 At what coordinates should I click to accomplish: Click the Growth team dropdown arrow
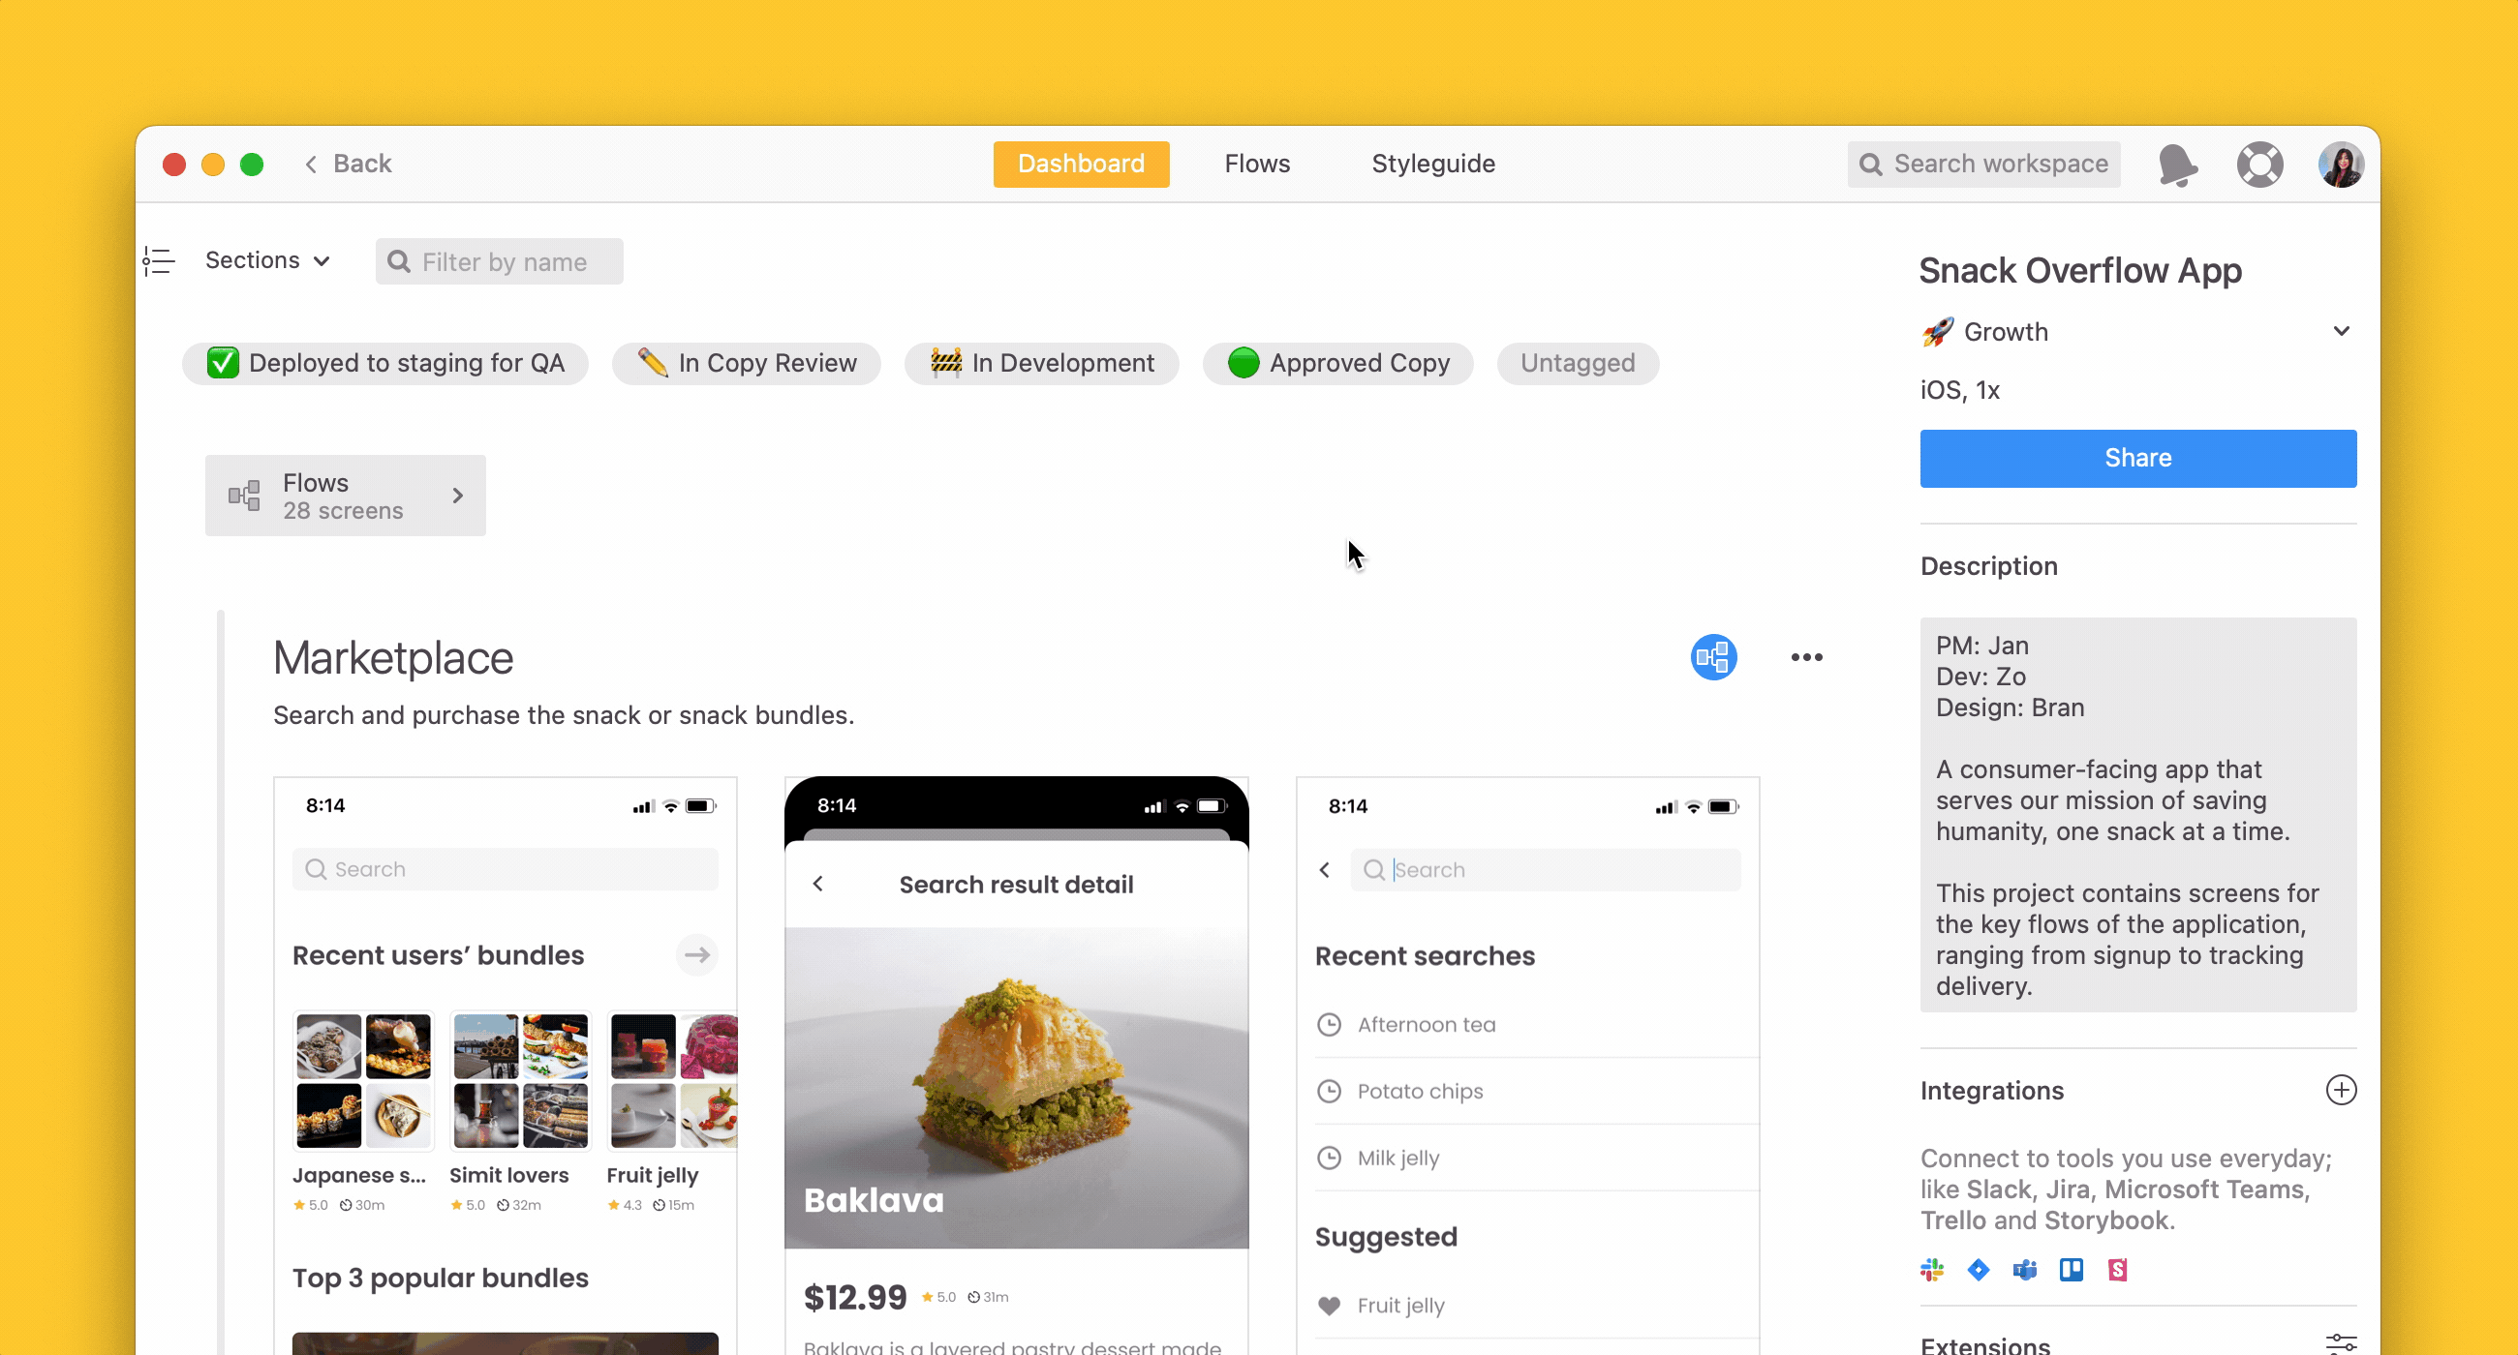pos(2345,330)
